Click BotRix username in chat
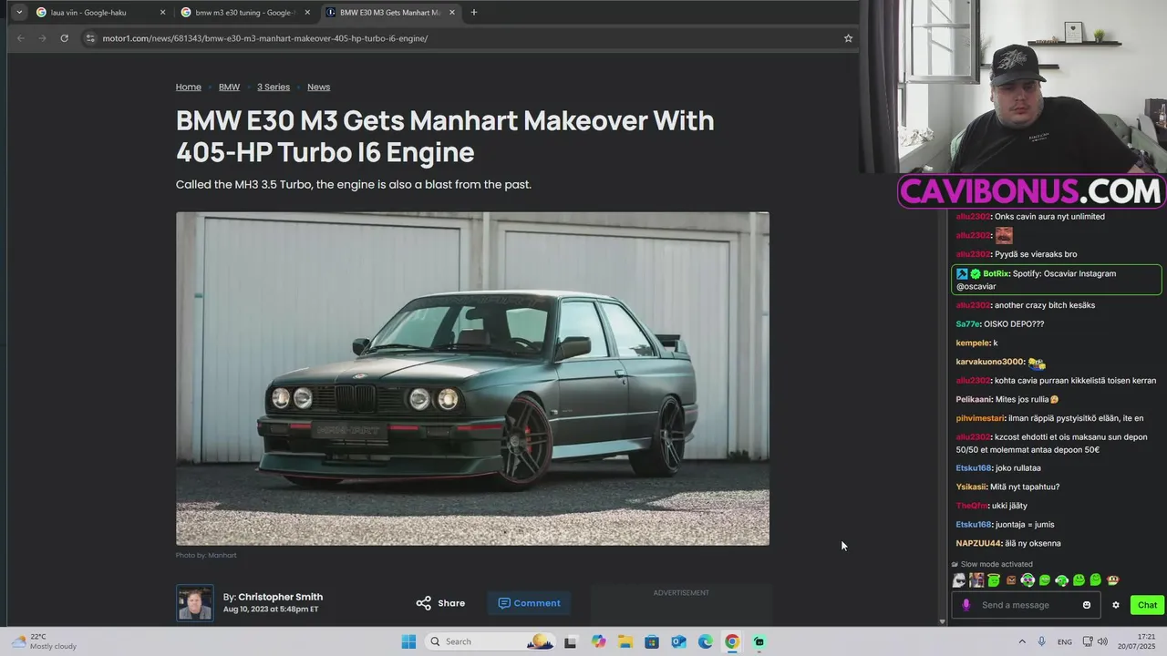Image resolution: width=1167 pixels, height=656 pixels. (996, 273)
